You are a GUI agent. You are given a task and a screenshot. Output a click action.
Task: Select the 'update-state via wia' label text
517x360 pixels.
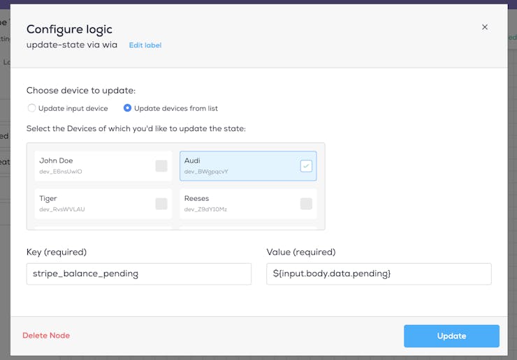click(72, 45)
